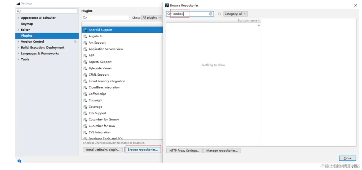The image size is (362, 170).
Task: Click the copy icon on Version Control row
Action: pyautogui.click(x=75, y=42)
